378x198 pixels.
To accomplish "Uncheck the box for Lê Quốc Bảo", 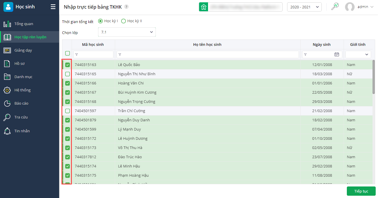I will pos(68,65).
